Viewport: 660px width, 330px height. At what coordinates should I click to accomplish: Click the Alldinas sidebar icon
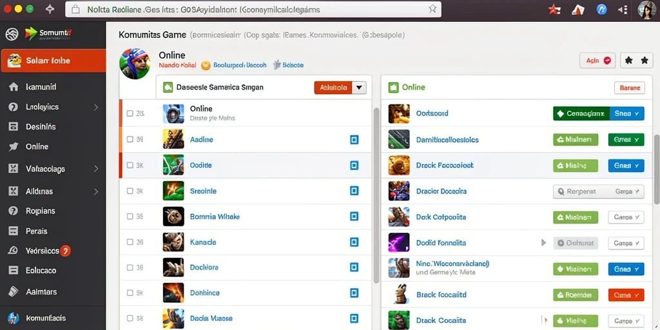click(14, 191)
